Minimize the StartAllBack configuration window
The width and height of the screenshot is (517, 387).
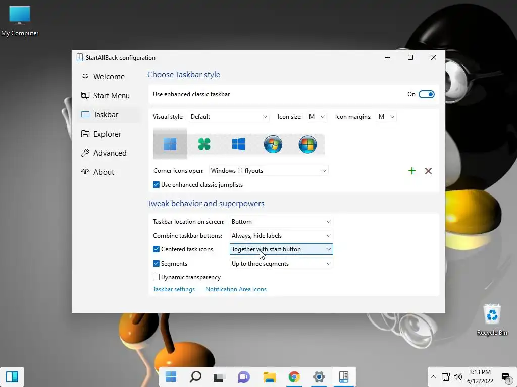click(x=388, y=57)
